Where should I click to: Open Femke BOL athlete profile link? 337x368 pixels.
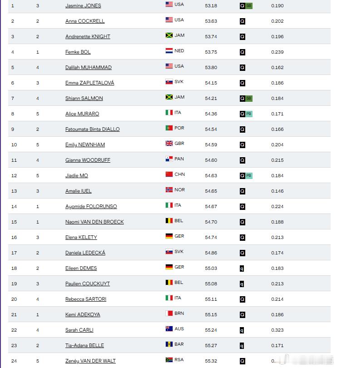click(78, 52)
